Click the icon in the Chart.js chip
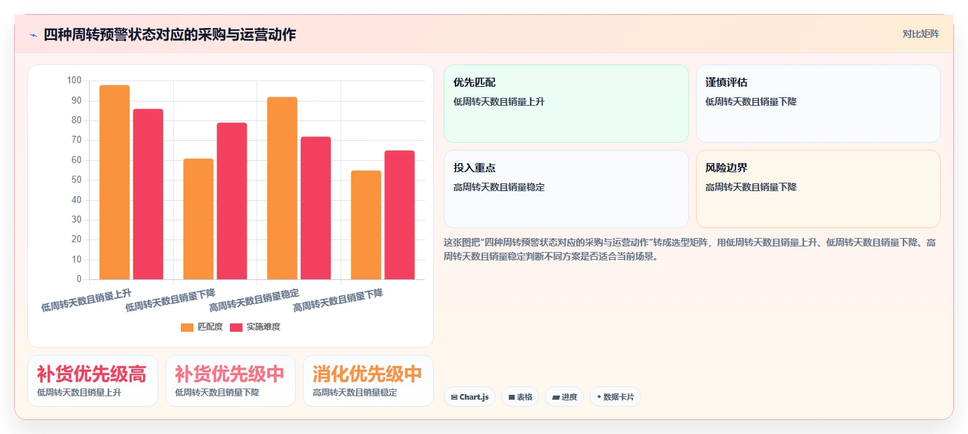This screenshot has width=968, height=434. click(x=454, y=397)
